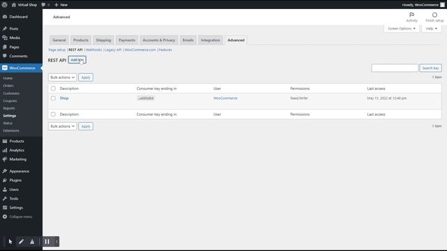Image resolution: width=447 pixels, height=251 pixels.
Task: Open the Products sidebar icon
Action: pos(5,141)
